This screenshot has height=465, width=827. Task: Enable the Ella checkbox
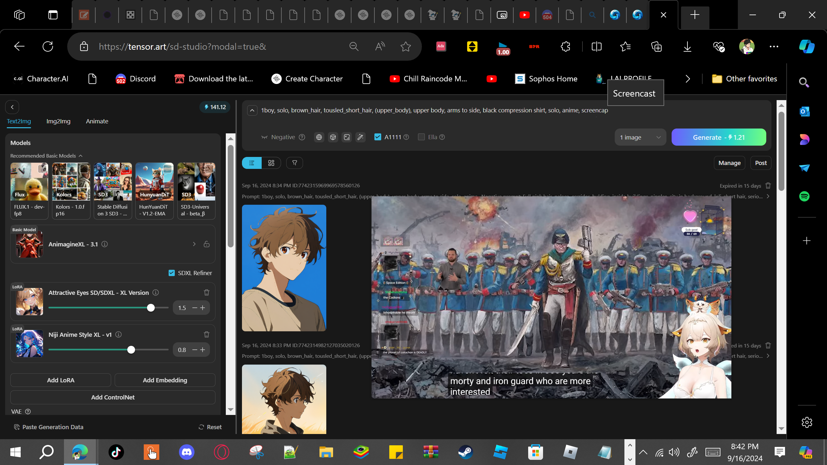pos(421,137)
